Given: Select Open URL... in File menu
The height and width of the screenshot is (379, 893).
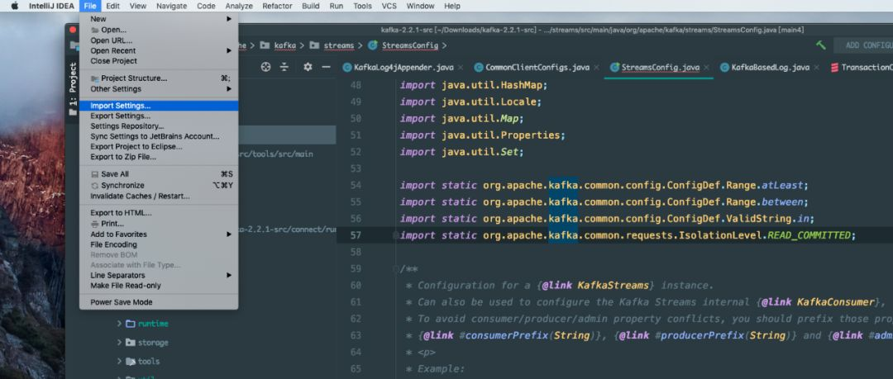Looking at the screenshot, I should [159, 40].
